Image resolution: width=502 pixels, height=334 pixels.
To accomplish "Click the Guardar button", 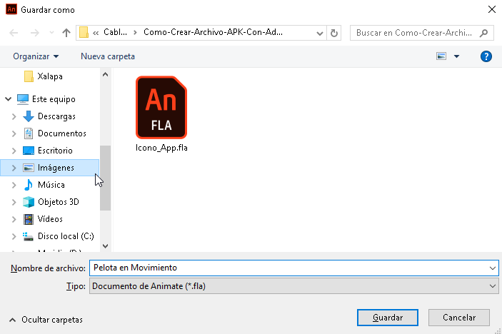I will [x=387, y=318].
